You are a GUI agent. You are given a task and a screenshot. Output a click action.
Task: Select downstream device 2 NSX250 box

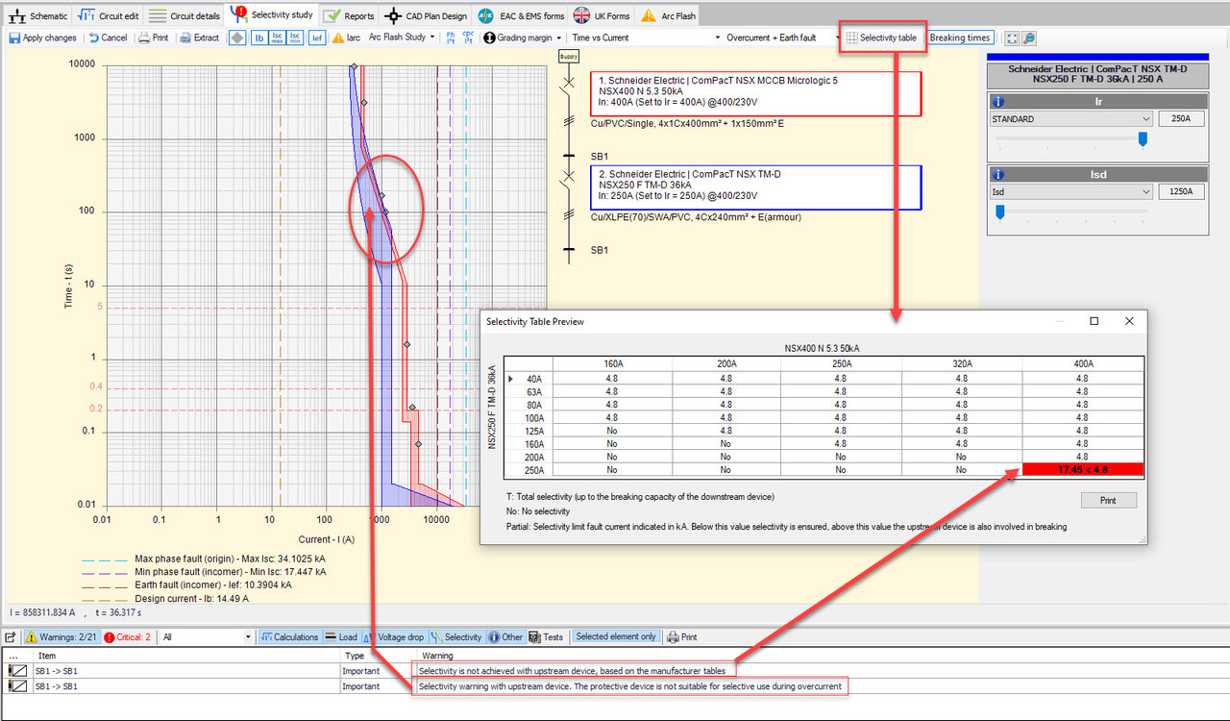pyautogui.click(x=755, y=186)
